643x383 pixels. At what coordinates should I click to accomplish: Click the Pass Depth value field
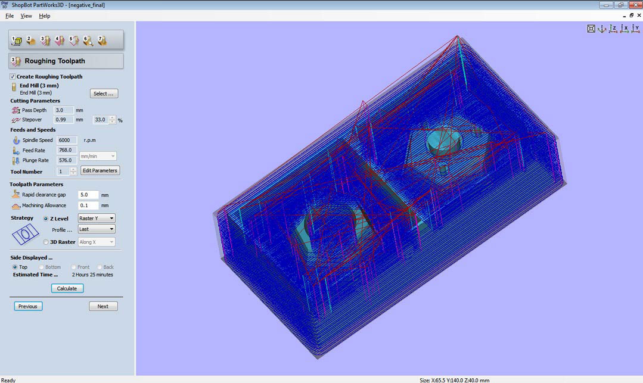coord(64,110)
